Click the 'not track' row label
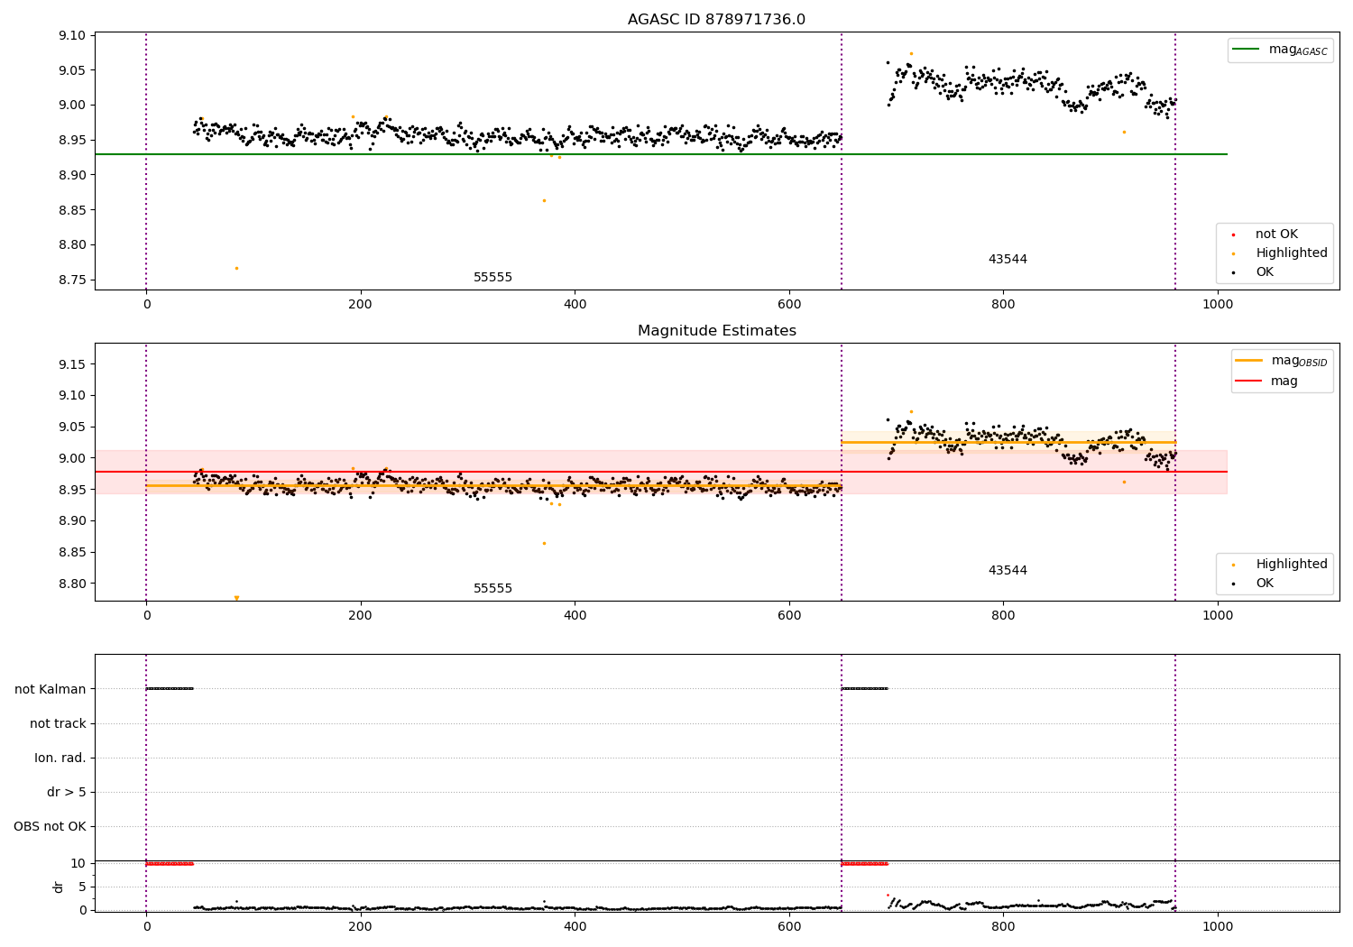The height and width of the screenshot is (947, 1353). pyautogui.click(x=58, y=723)
